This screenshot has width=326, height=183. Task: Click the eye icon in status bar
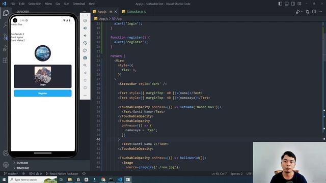click(x=23, y=173)
